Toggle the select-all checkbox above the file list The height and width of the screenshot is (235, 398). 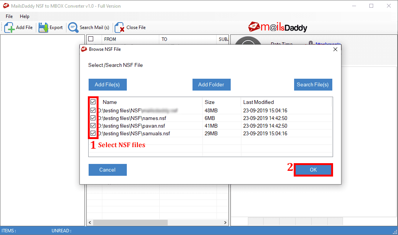[x=93, y=102]
